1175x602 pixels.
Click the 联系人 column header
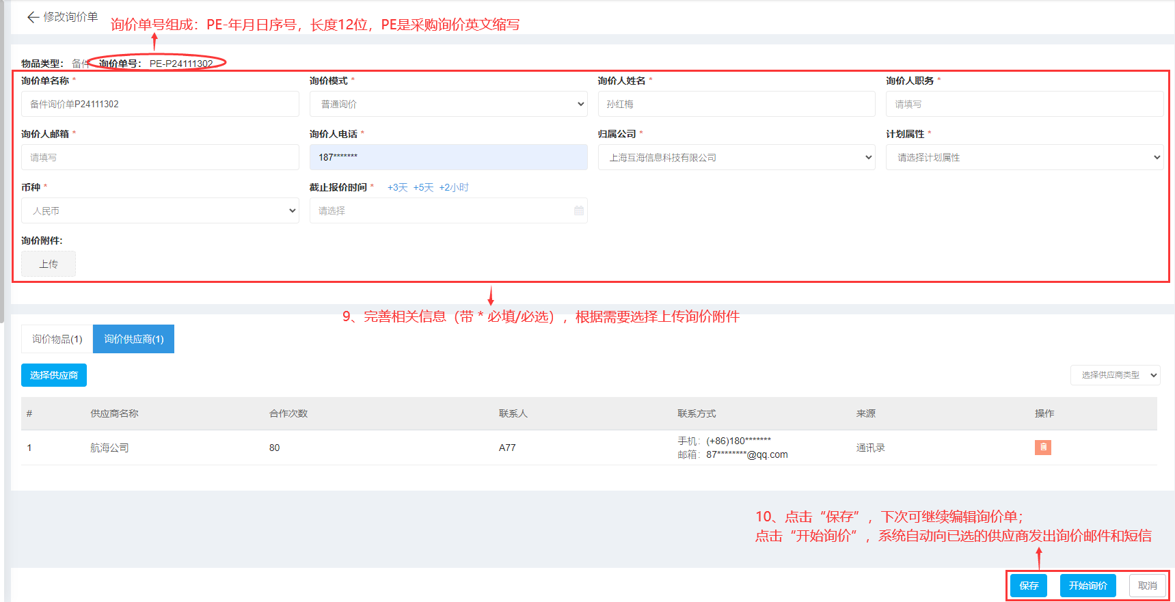513,413
